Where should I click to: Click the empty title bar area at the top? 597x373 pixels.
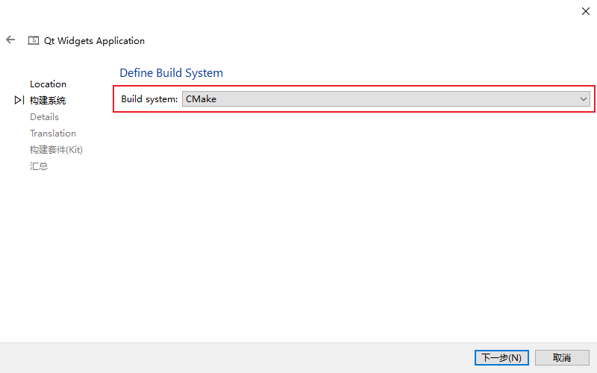pyautogui.click(x=298, y=11)
